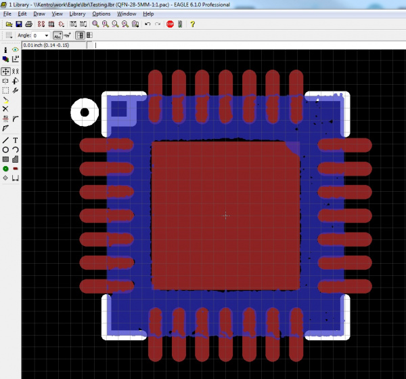Select the Rectangle tool
This screenshot has width=406, height=379.
coord(5,159)
